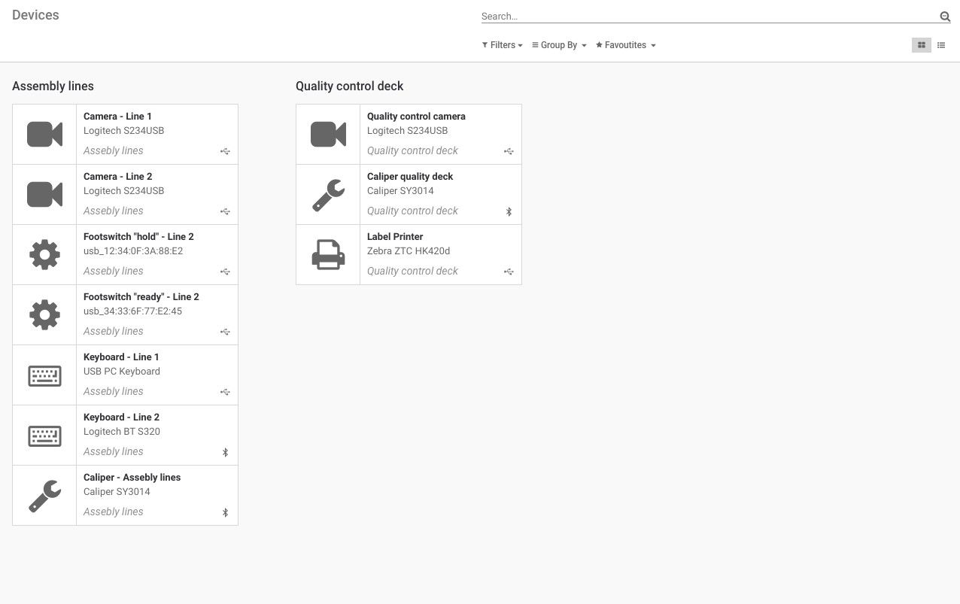Click the Assembly lines group header

tap(53, 87)
